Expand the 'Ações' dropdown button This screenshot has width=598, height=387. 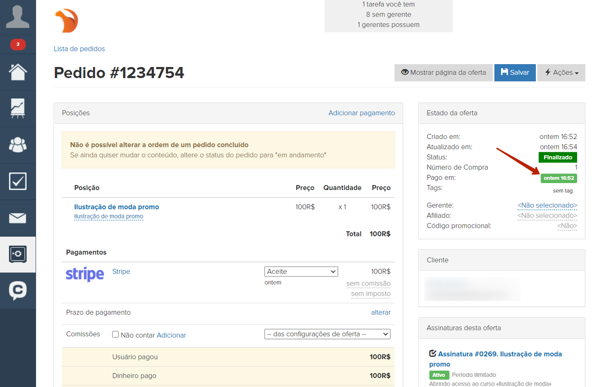click(x=561, y=73)
